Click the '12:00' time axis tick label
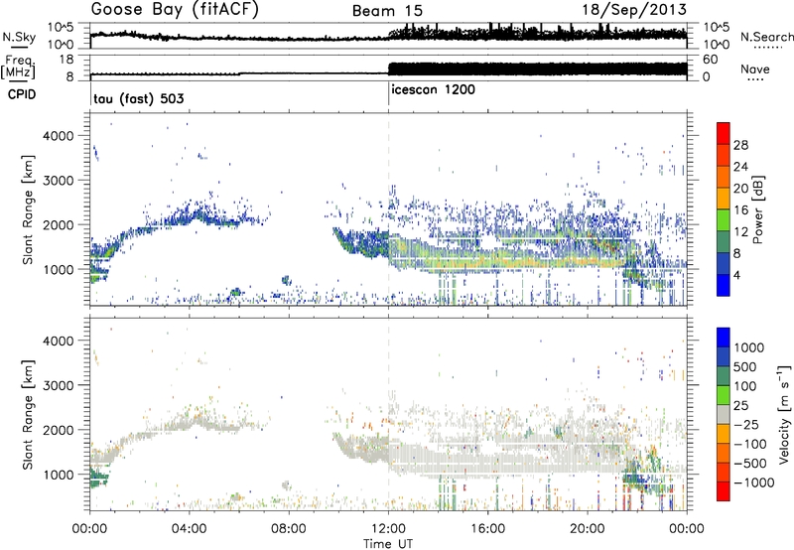Viewport: 794px width, 550px height. 388,529
